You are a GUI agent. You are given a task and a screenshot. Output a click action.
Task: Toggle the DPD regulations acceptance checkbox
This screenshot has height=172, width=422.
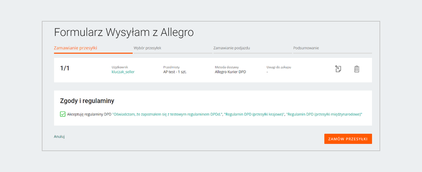(x=63, y=114)
